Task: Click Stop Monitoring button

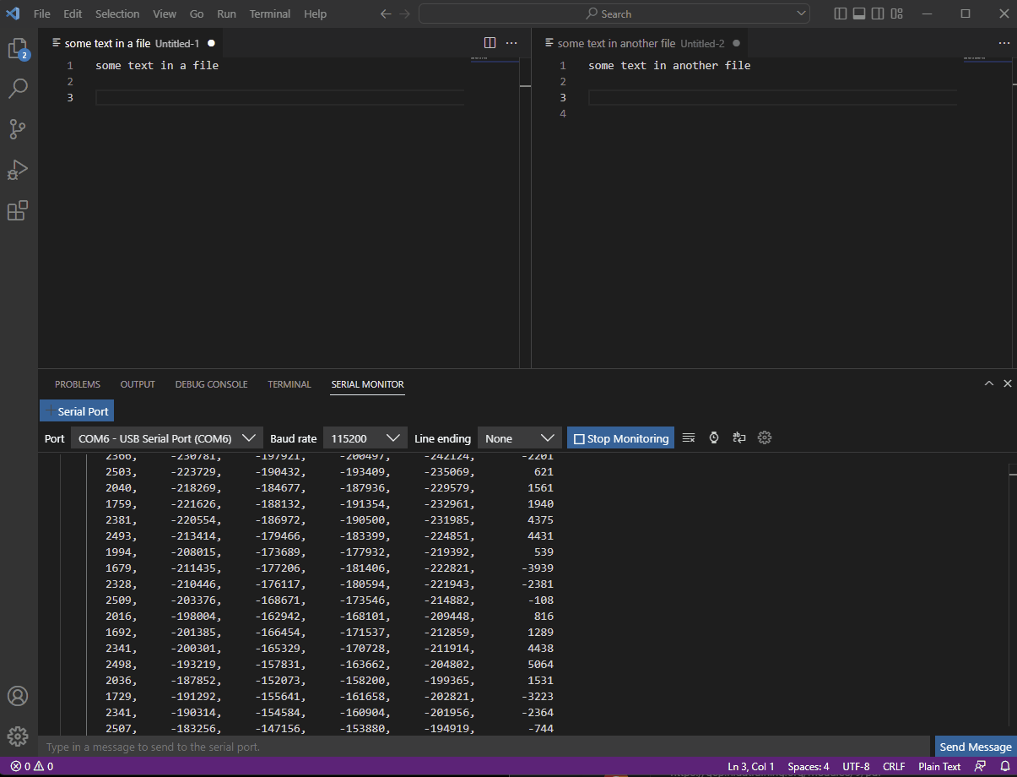Action: coord(620,438)
